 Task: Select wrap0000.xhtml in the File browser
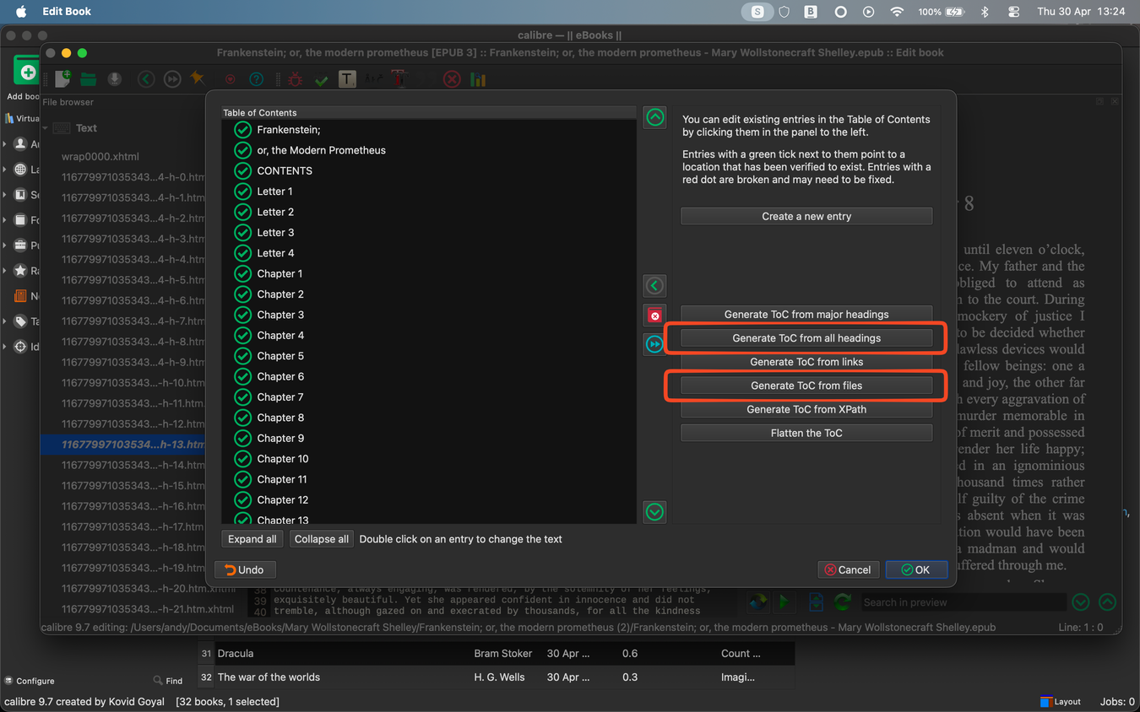pyautogui.click(x=100, y=157)
